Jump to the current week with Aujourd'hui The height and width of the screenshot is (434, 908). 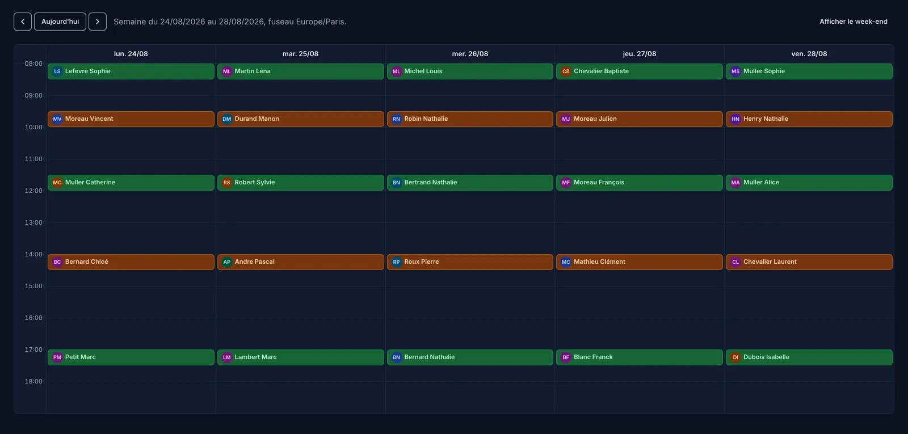[60, 22]
